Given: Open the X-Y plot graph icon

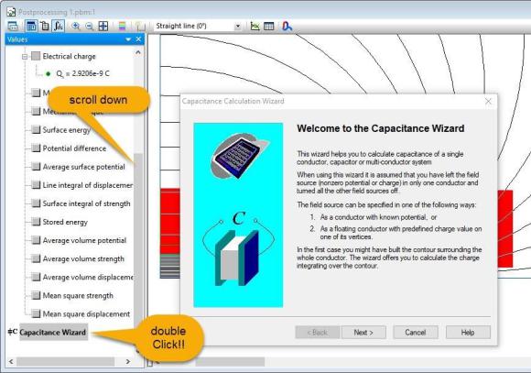Looking at the screenshot, I should pos(255,26).
